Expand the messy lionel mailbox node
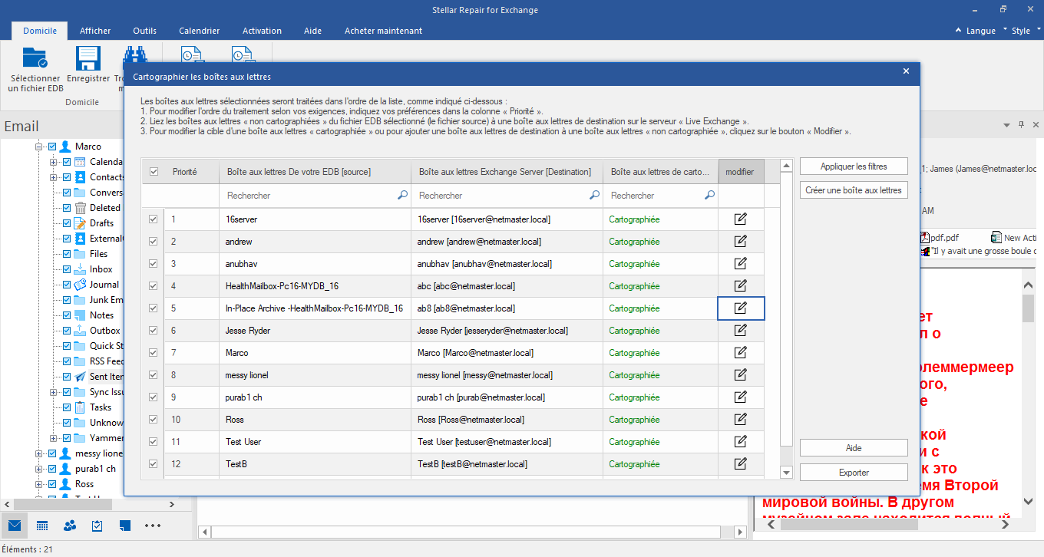This screenshot has height=557, width=1044. tap(38, 453)
